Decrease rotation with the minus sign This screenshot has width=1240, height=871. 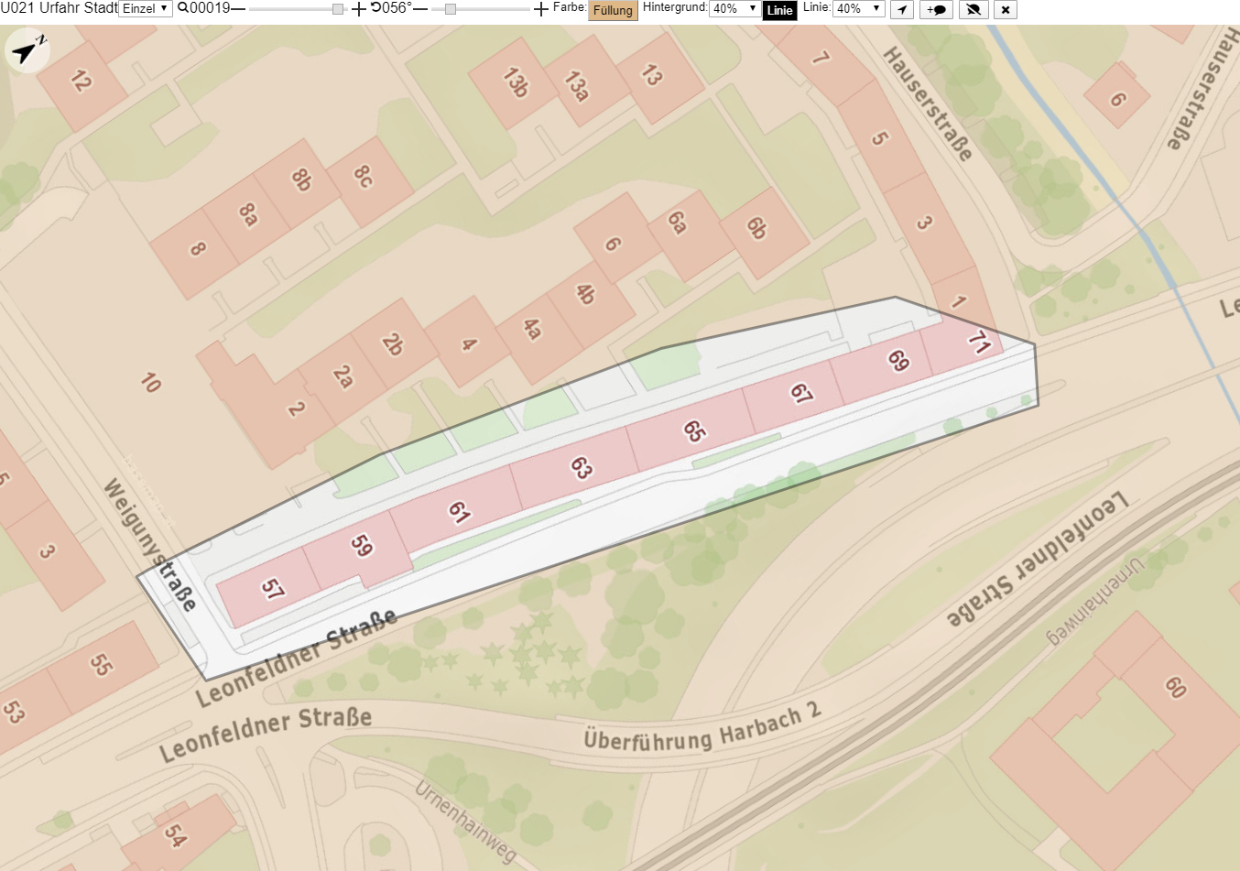point(420,9)
